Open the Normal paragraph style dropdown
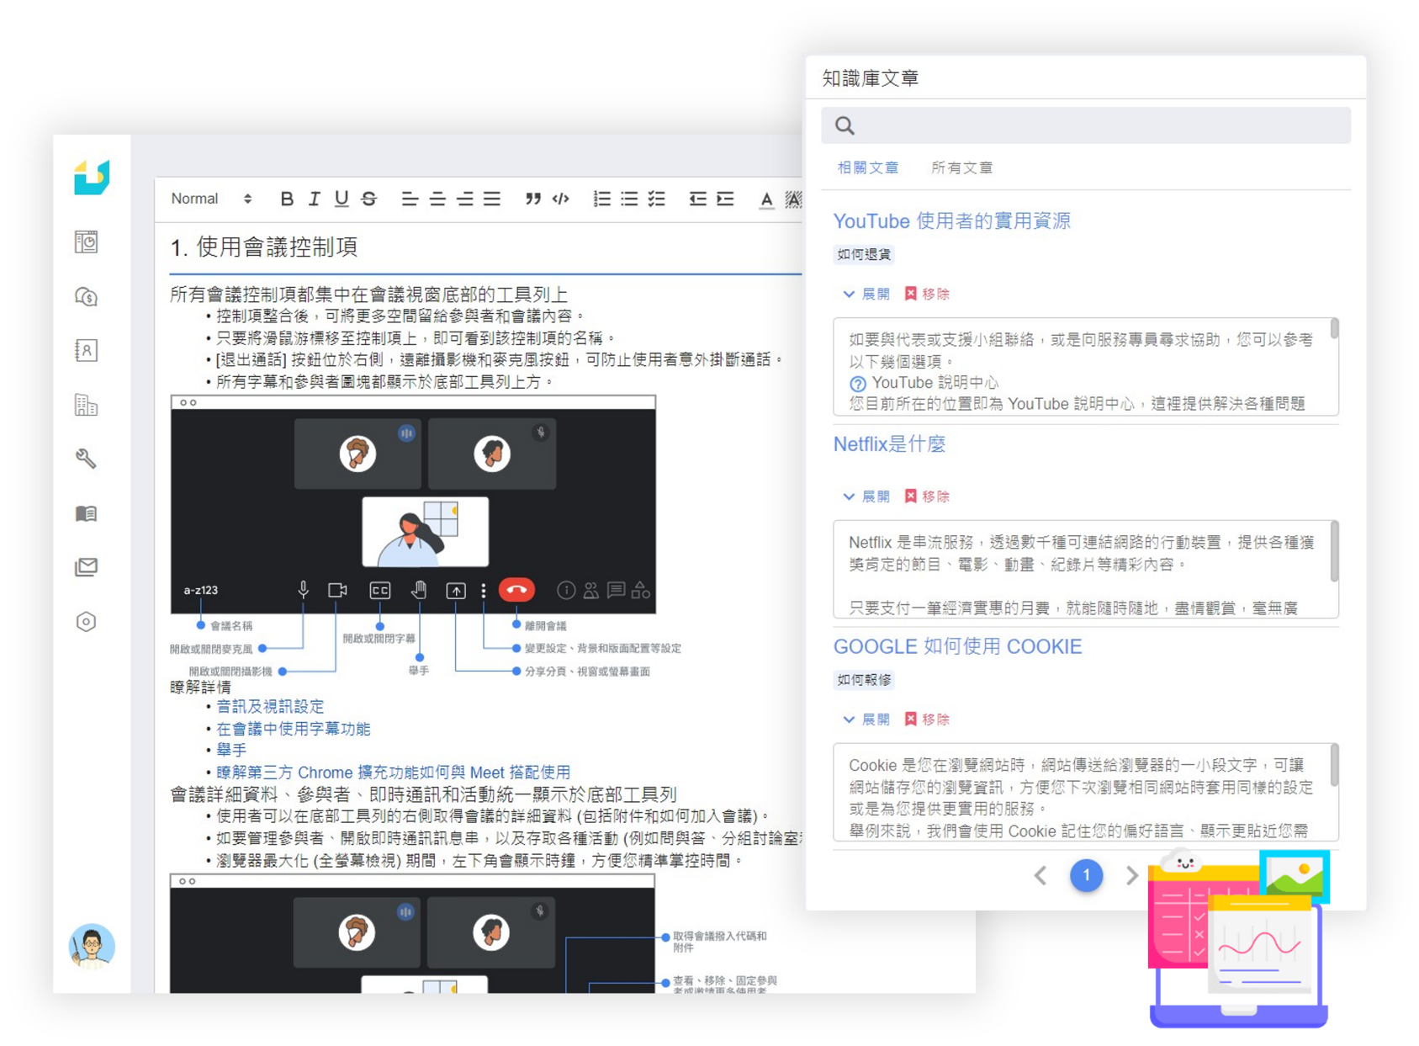Screen dimensions: 1419x1046 click(x=211, y=199)
